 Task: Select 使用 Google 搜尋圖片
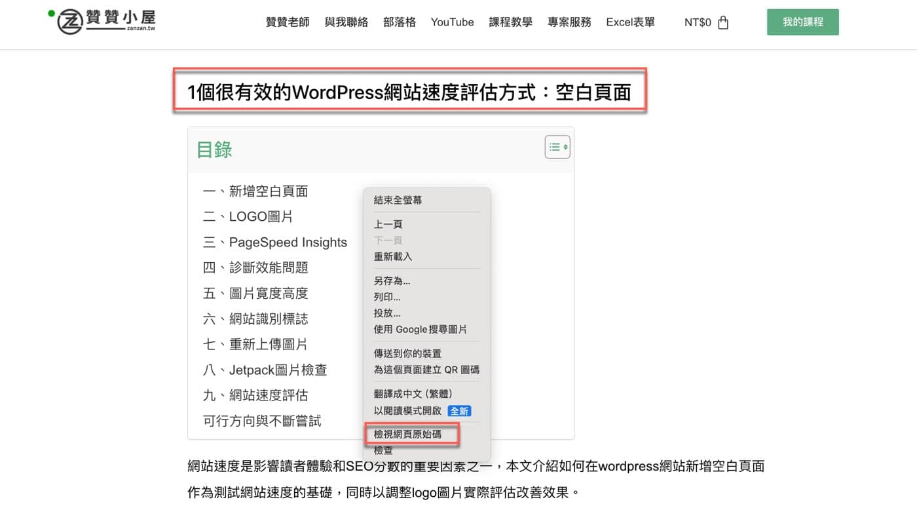click(x=427, y=329)
